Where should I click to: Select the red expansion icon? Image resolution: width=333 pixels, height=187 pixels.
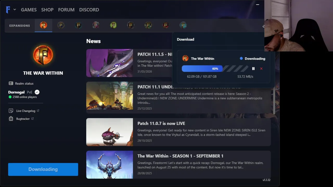point(165,25)
